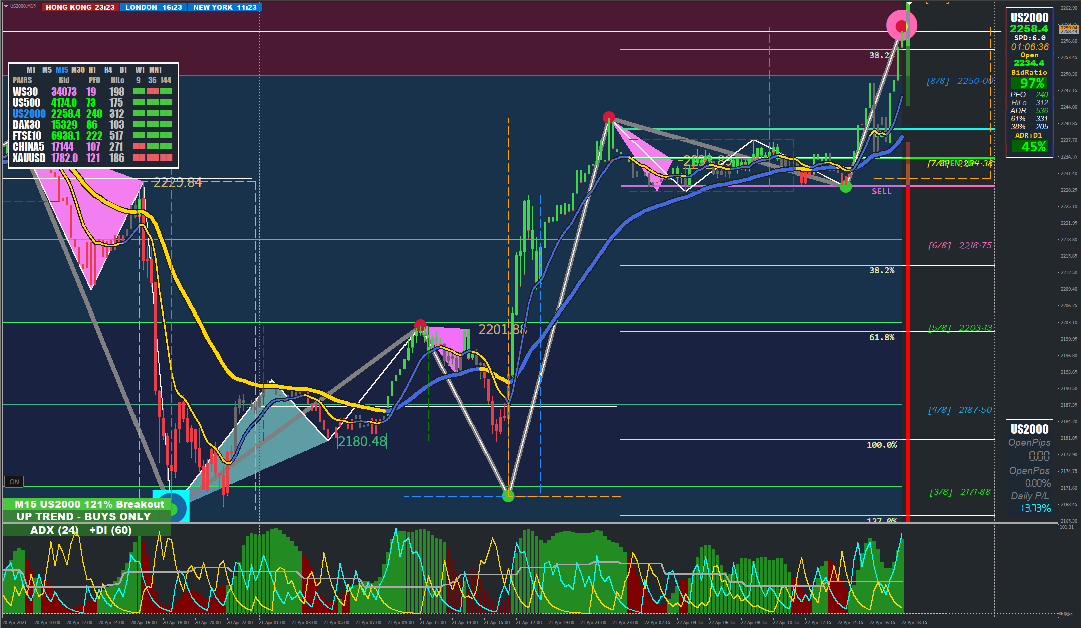Toggle the ON button at chart left
Screen dimensions: 1081x628
[14, 482]
